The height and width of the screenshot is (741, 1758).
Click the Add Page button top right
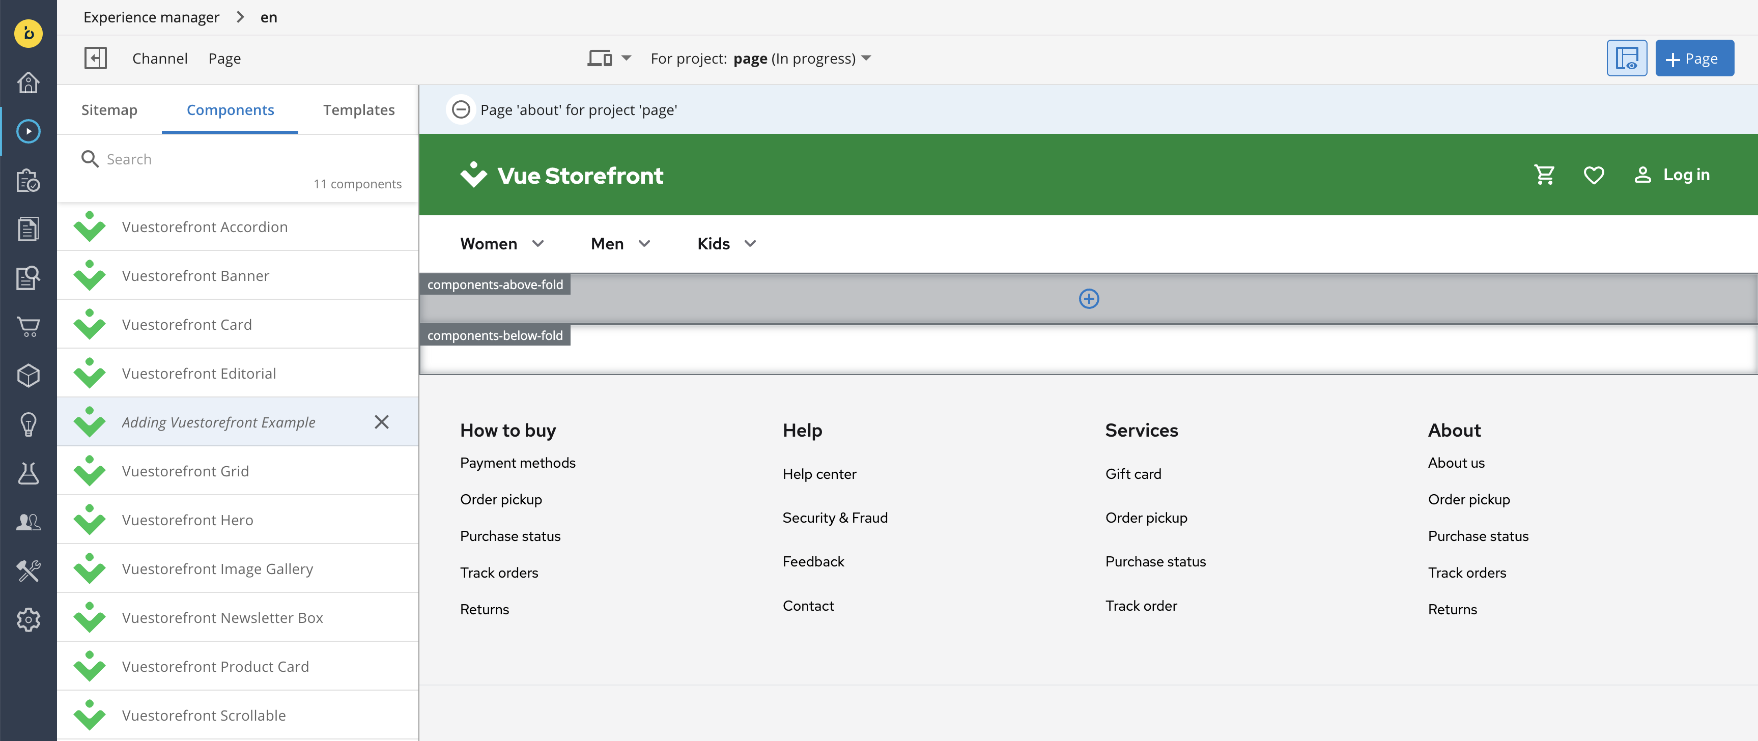(1694, 57)
